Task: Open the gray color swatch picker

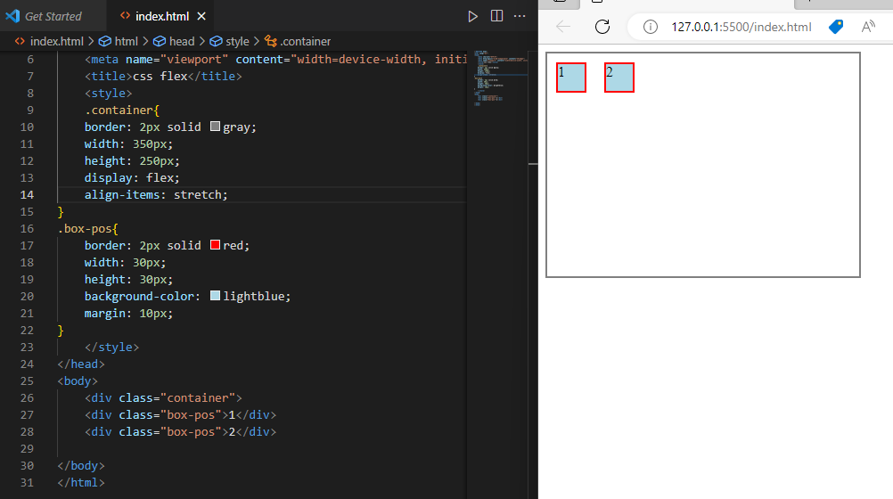Action: 215,127
